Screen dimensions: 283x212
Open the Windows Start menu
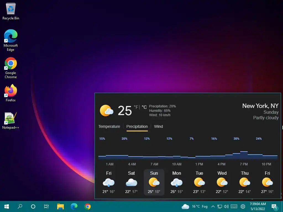[7, 206]
